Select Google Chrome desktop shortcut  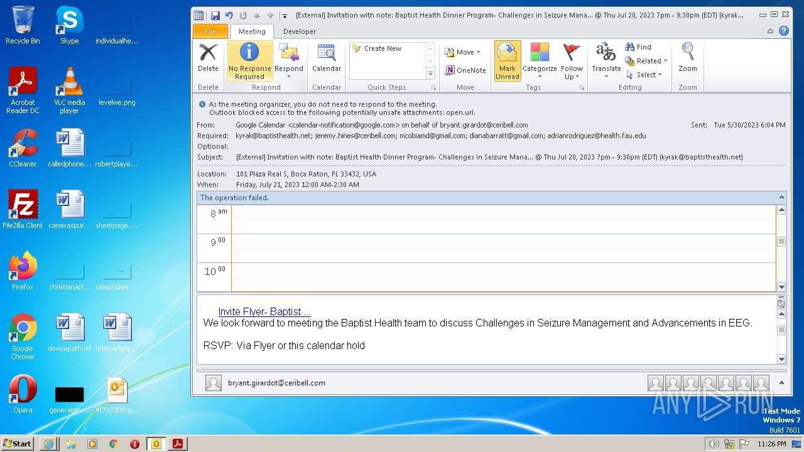click(23, 337)
